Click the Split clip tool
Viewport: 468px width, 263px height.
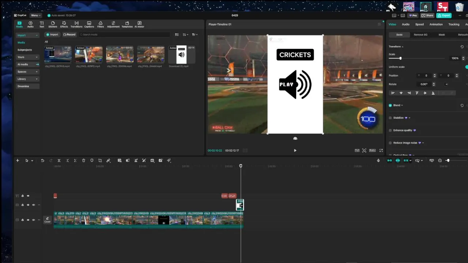(59, 160)
